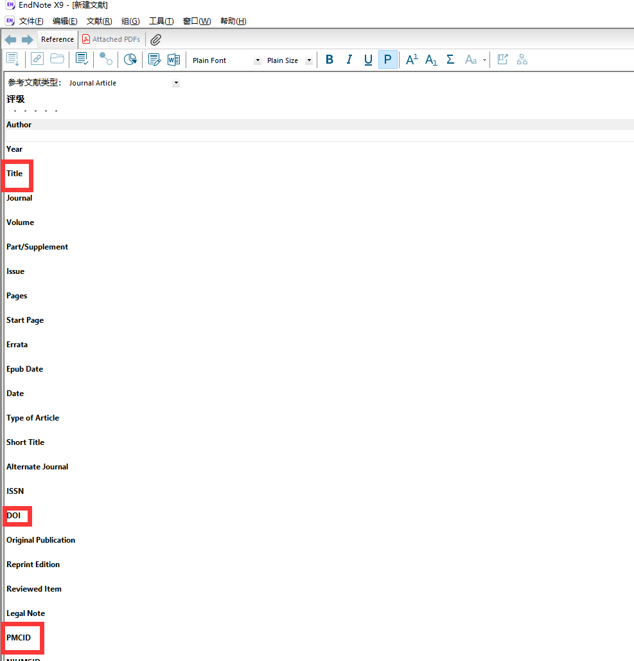
Task: Select the Epub Date field label
Action: click(x=24, y=369)
